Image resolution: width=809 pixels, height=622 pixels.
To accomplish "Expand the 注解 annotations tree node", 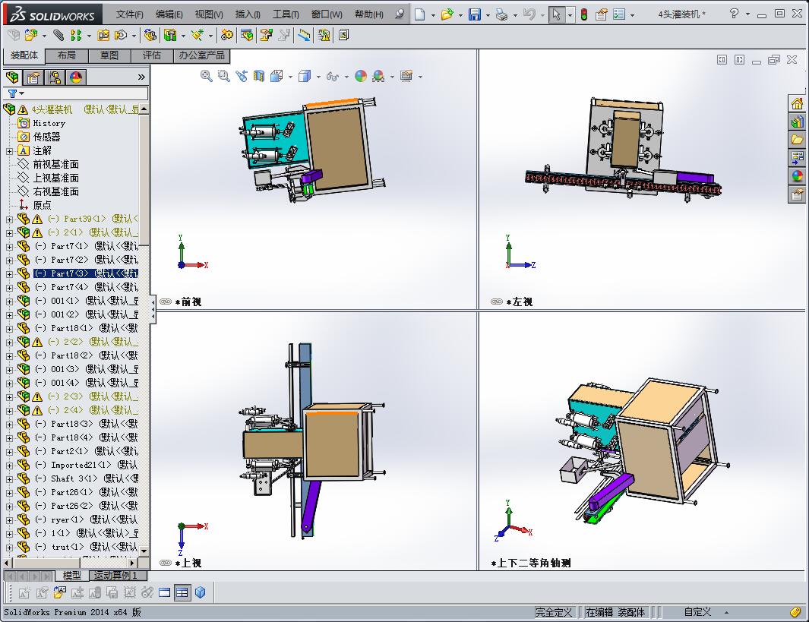I will pos(9,151).
